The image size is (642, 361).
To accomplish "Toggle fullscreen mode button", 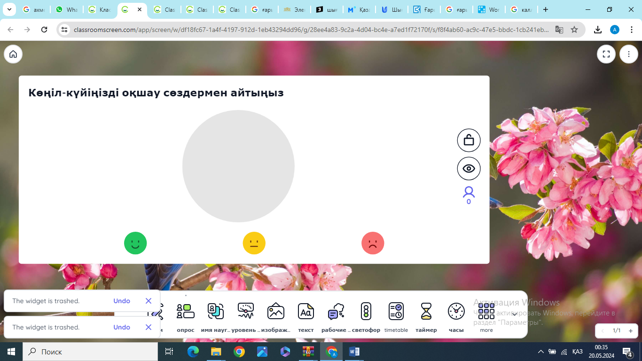I will [x=606, y=54].
